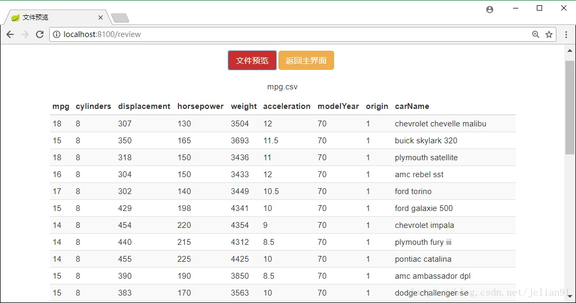The image size is (576, 303).
Task: Close the 文件预览 tab
Action: pos(100,17)
